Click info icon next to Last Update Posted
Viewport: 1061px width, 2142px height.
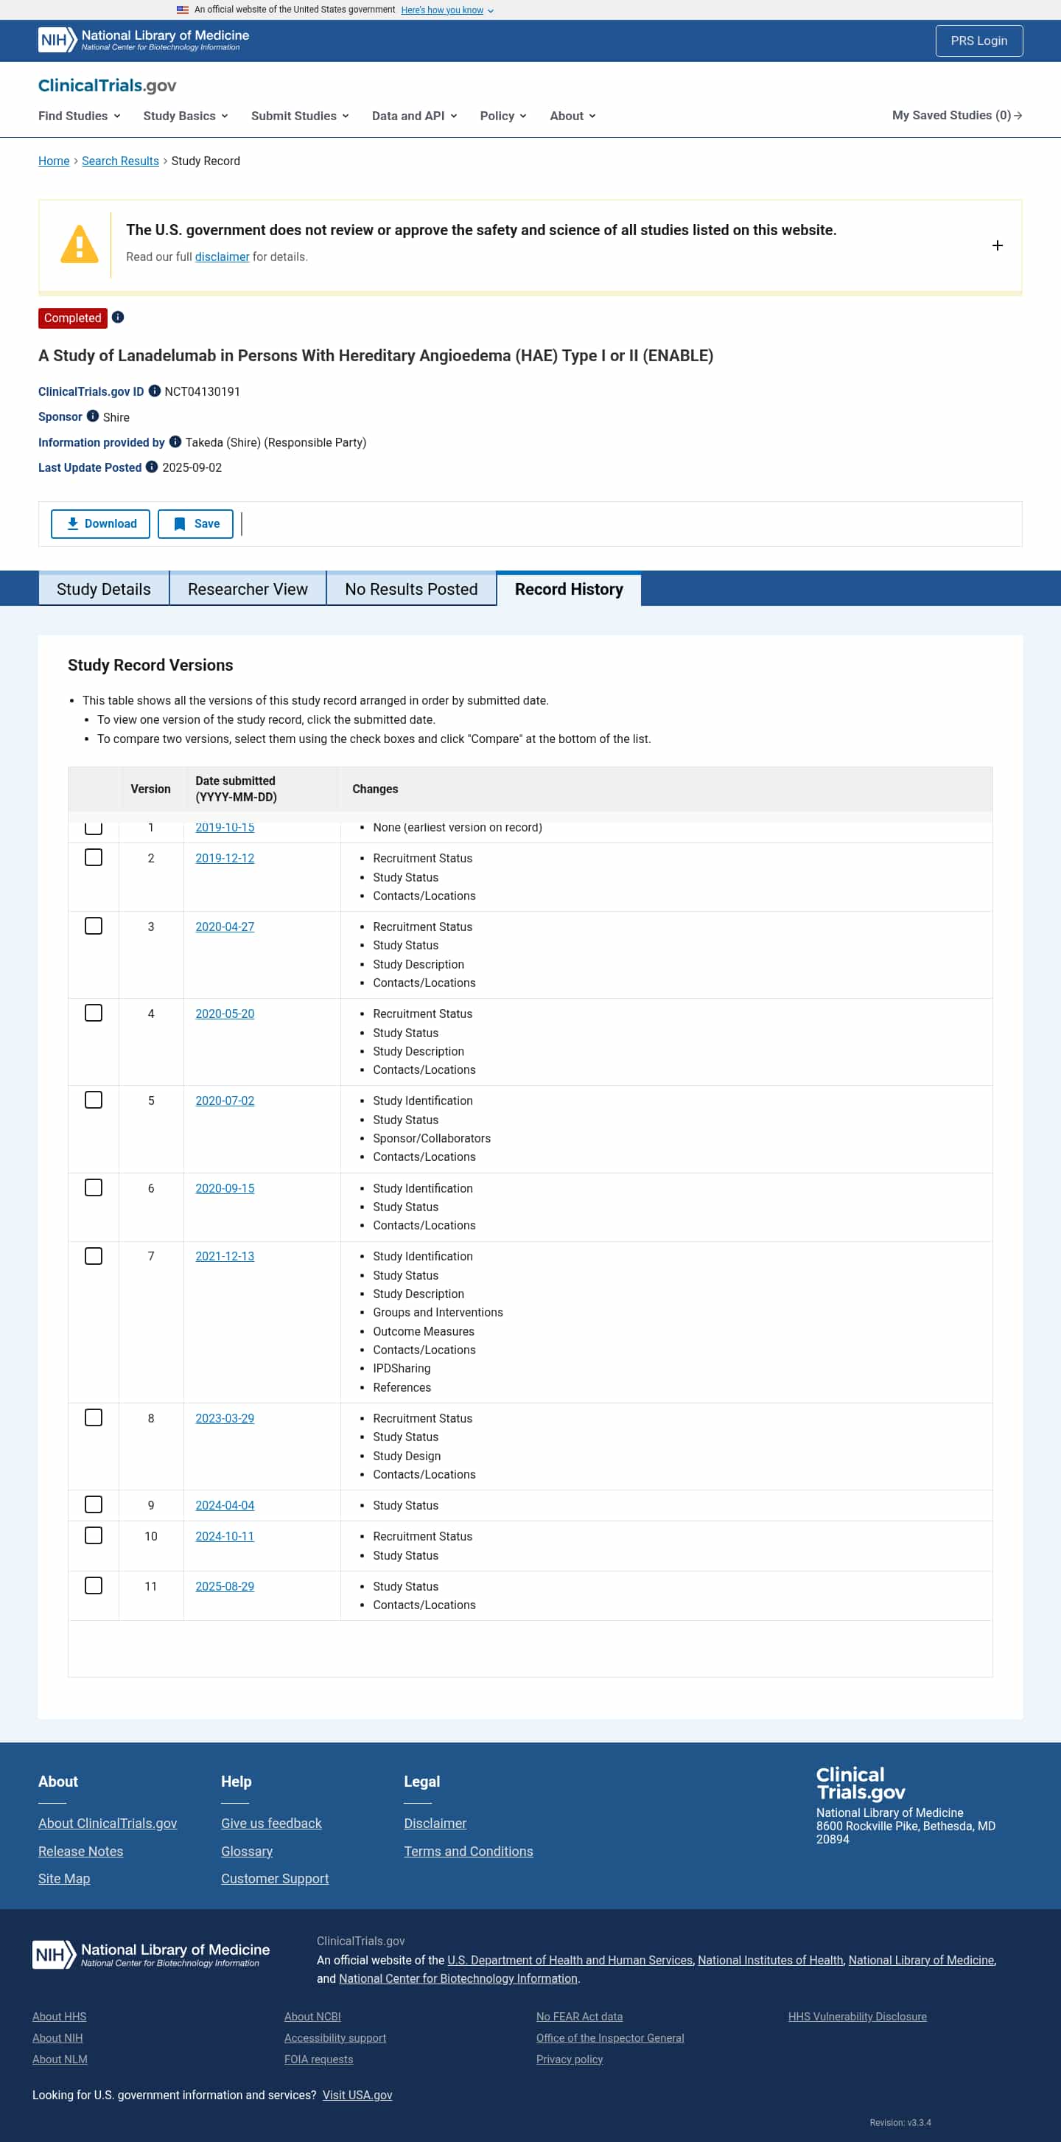pyautogui.click(x=153, y=467)
